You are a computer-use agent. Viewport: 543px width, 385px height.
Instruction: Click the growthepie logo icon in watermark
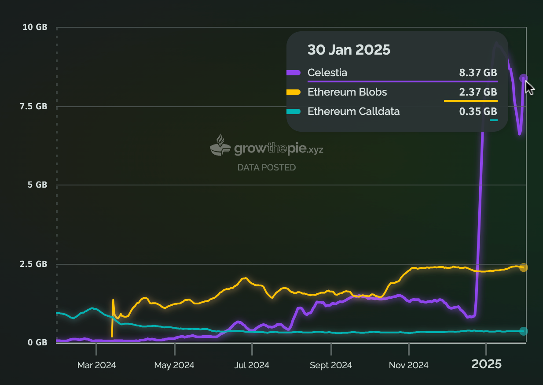(220, 146)
